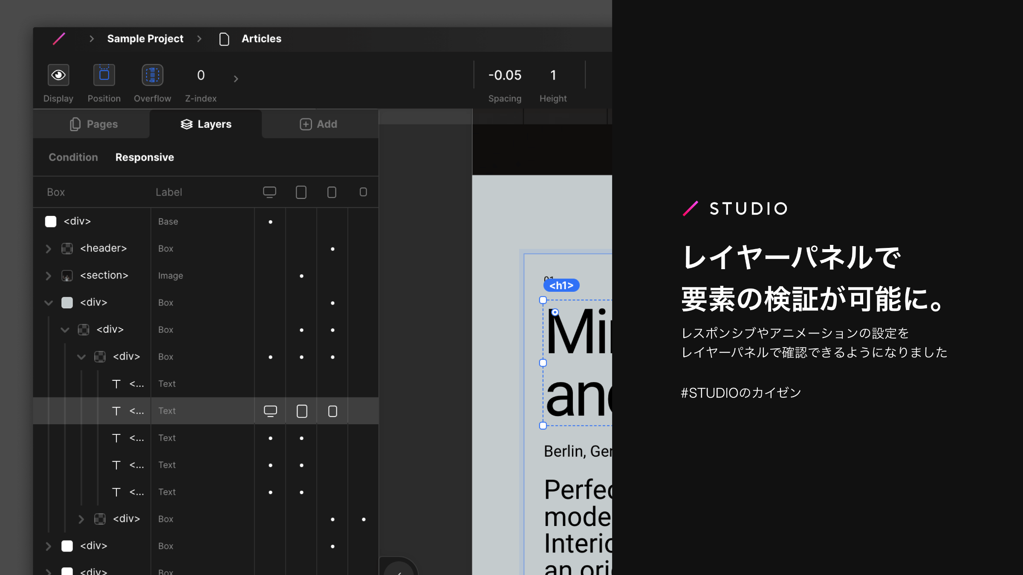Expand the white <div> layer with Box label near the bottom
This screenshot has width=1023, height=575.
[49, 546]
